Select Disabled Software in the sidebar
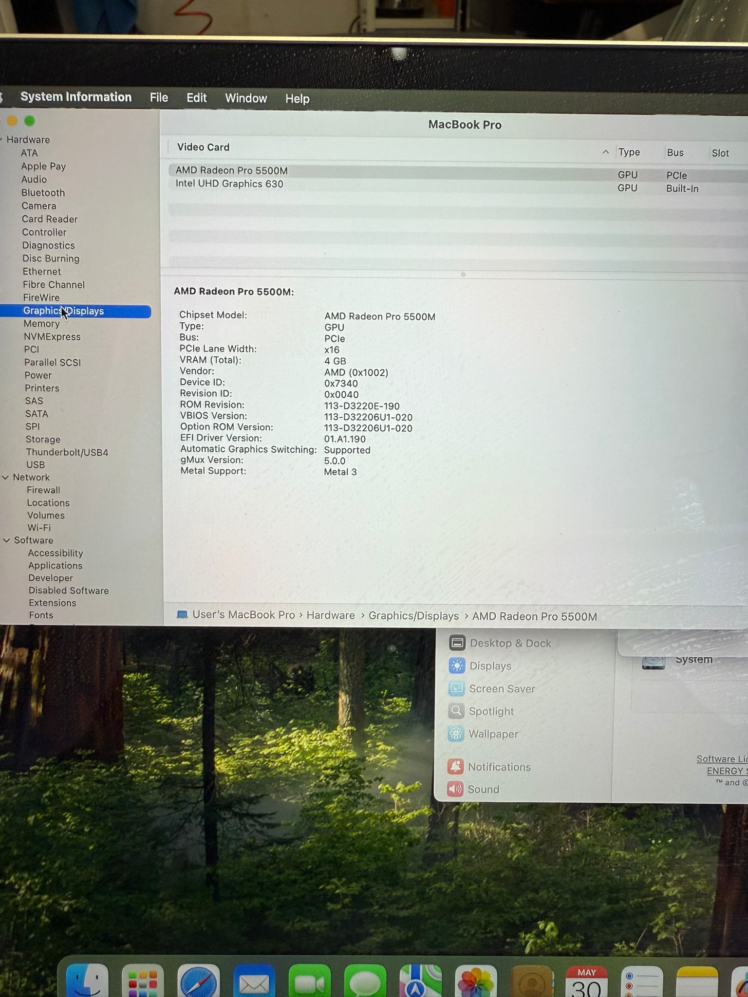The width and height of the screenshot is (748, 997). (x=69, y=591)
